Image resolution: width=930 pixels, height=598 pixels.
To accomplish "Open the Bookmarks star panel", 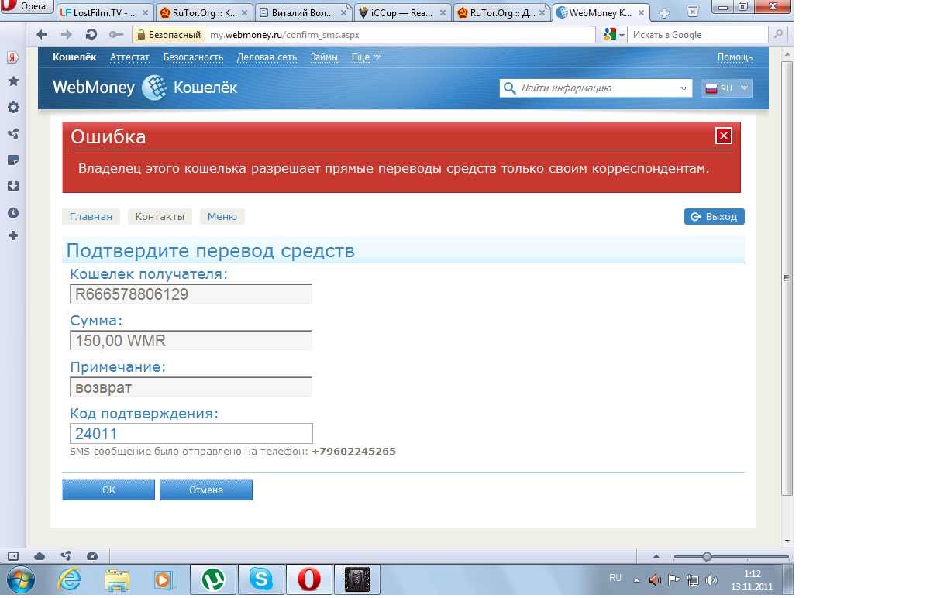I will coord(13,81).
